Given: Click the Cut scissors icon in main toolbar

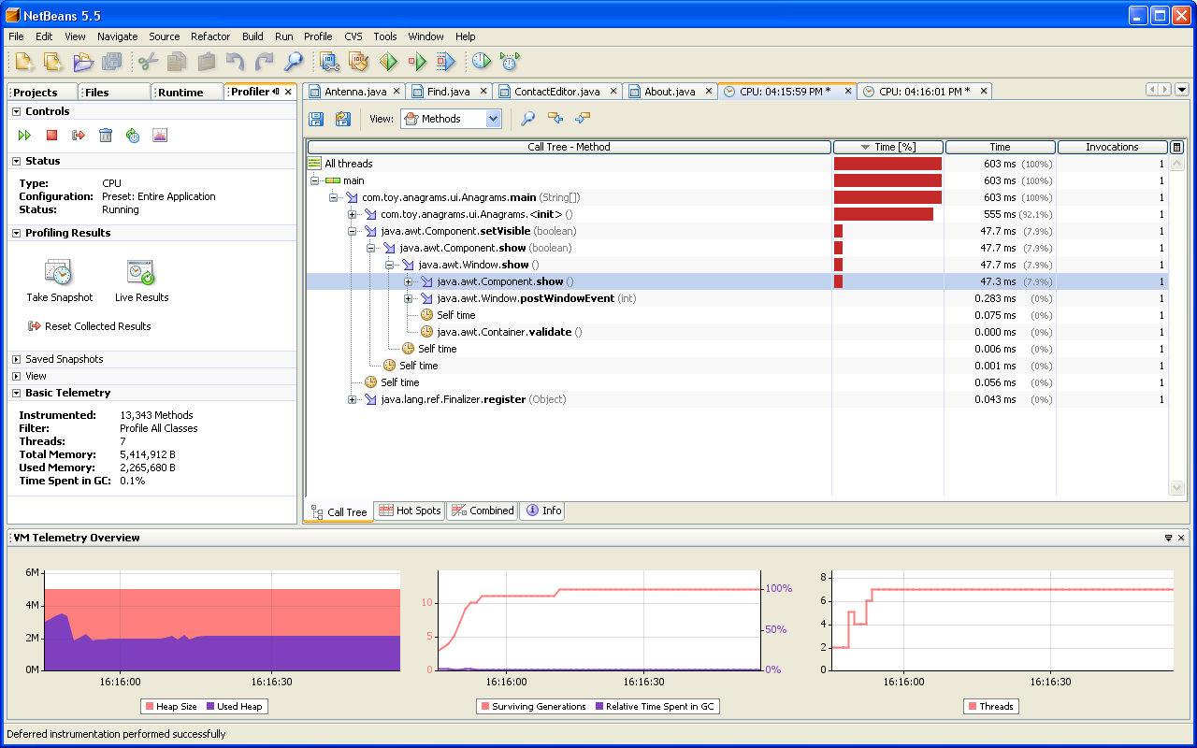Looking at the screenshot, I should tap(148, 62).
